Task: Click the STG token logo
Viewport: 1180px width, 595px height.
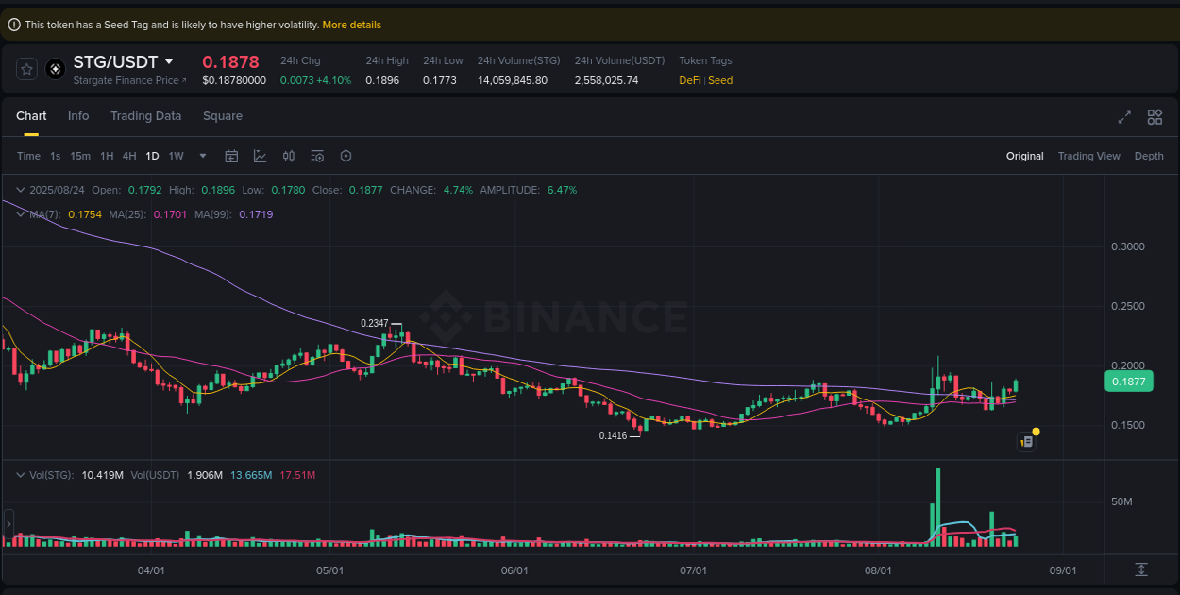Action: 54,68
